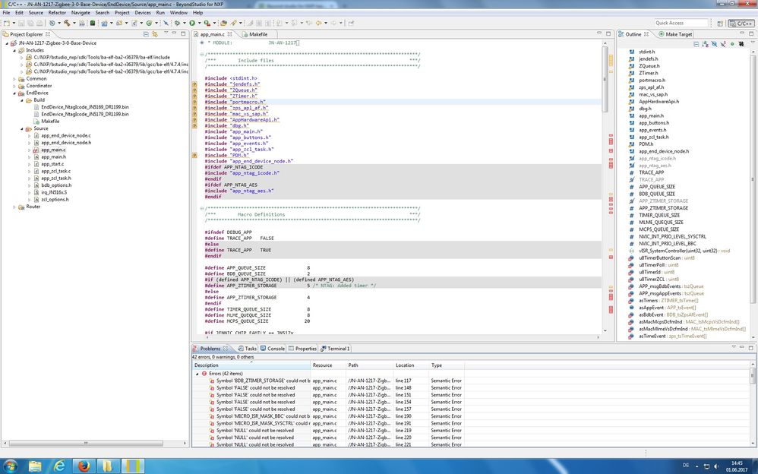This screenshot has height=474, width=758.
Task: Collapse the Errors (42 items) group
Action: pos(197,374)
